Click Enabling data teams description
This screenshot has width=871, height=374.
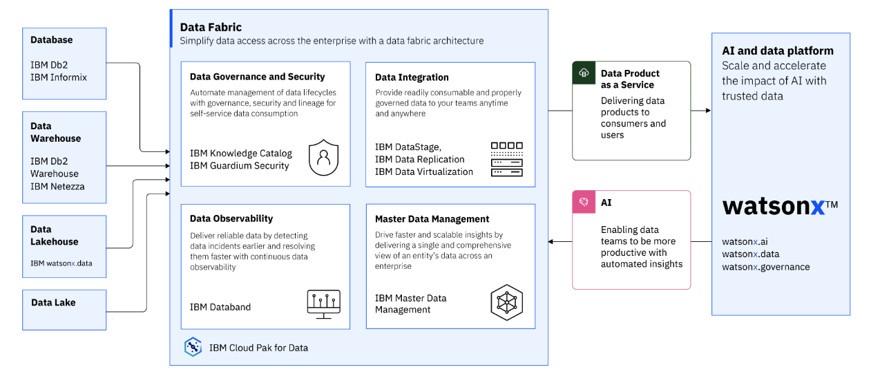(x=642, y=246)
